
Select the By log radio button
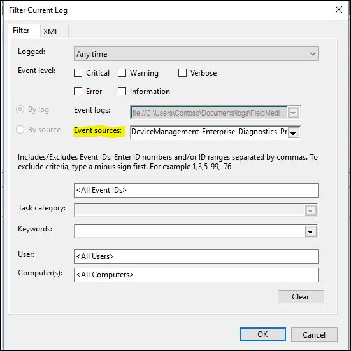coord(20,109)
